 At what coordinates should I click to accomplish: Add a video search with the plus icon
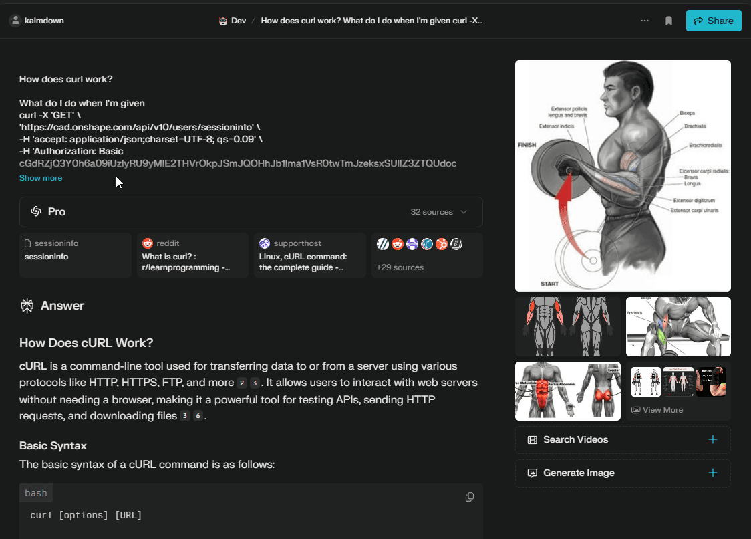(713, 439)
